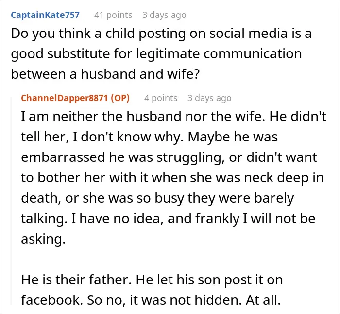Click the line starting 'embarrassed he was struggling'

pyautogui.click(x=169, y=157)
